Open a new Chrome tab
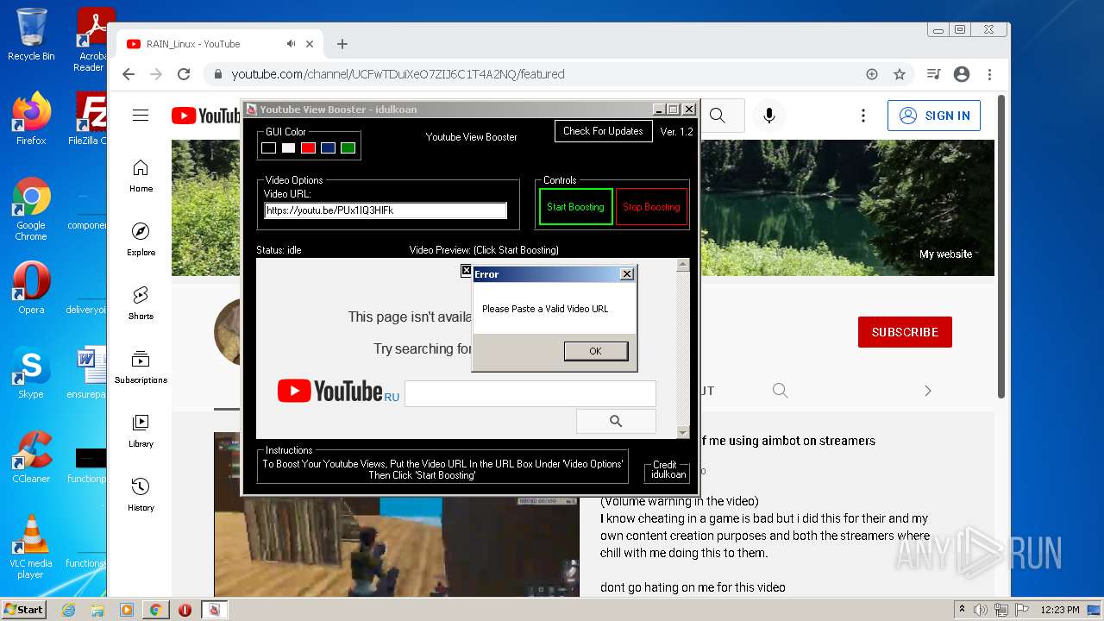The image size is (1104, 621). tap(342, 43)
